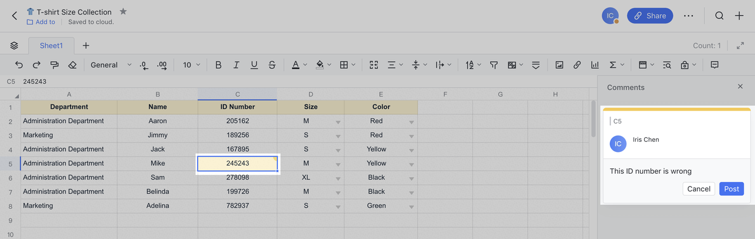Switch to the Sheet1 tab
The height and width of the screenshot is (239, 755).
(x=51, y=45)
